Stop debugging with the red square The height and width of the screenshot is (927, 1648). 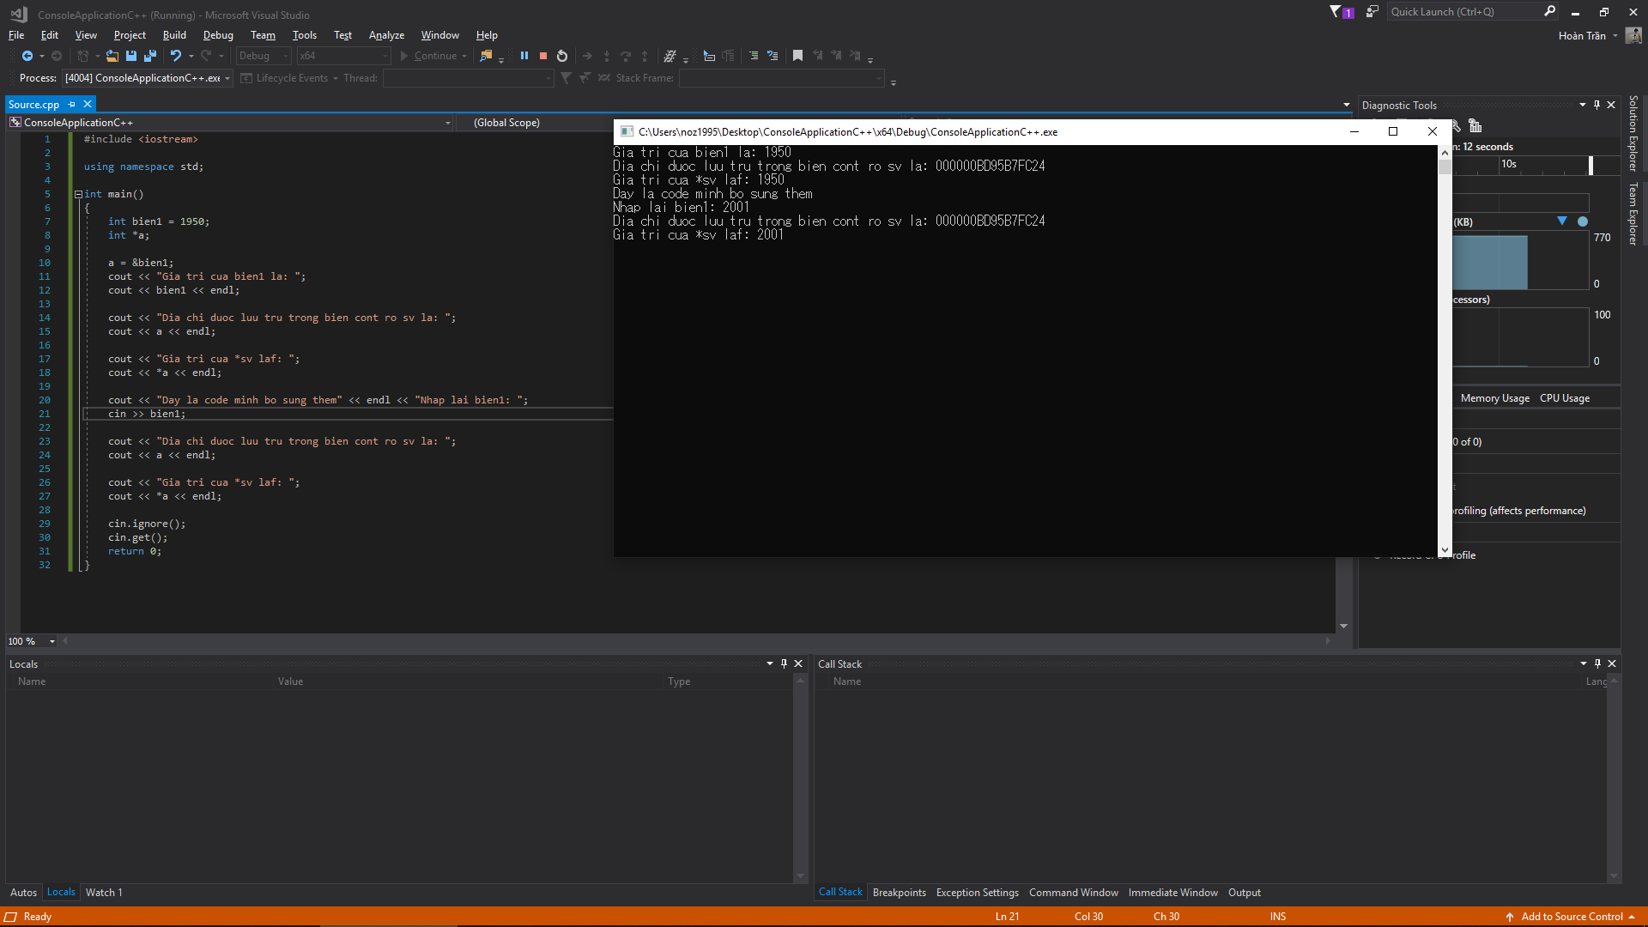[542, 56]
